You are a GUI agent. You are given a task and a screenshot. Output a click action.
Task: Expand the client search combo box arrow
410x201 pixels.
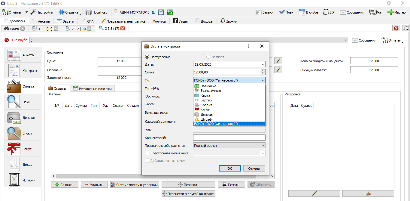pos(345,40)
